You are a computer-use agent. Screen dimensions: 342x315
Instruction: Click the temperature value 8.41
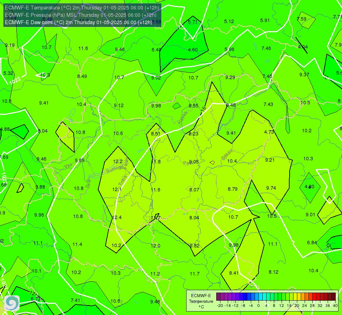click(234, 273)
